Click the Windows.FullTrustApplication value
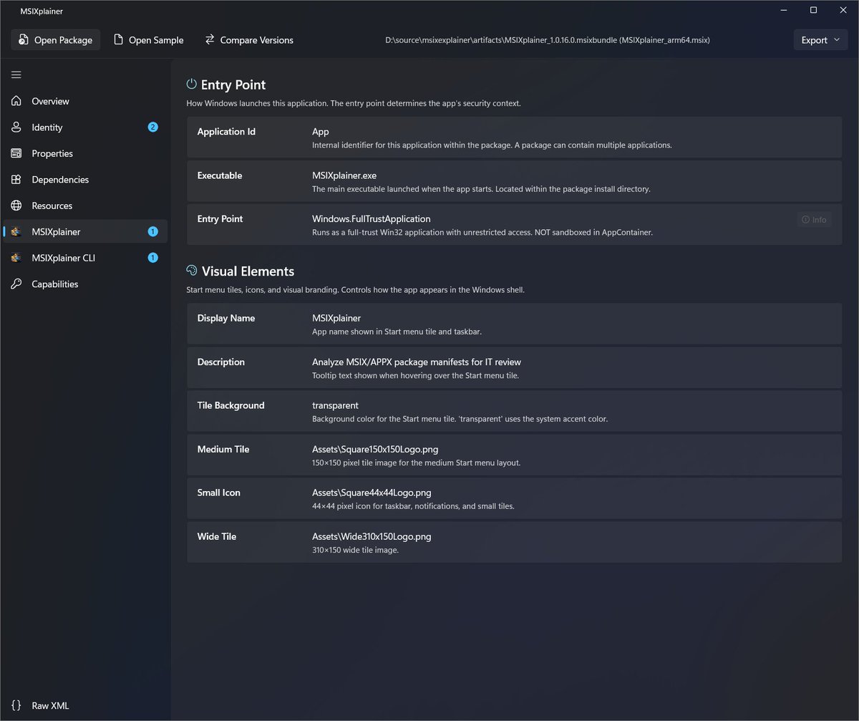 click(372, 219)
